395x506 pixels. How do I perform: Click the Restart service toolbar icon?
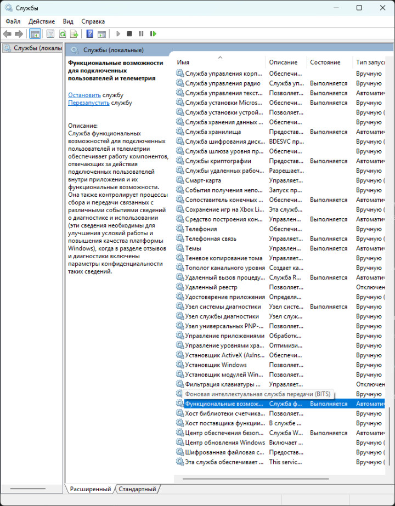click(x=153, y=34)
